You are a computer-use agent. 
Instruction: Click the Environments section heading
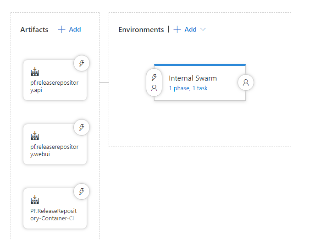pos(141,29)
